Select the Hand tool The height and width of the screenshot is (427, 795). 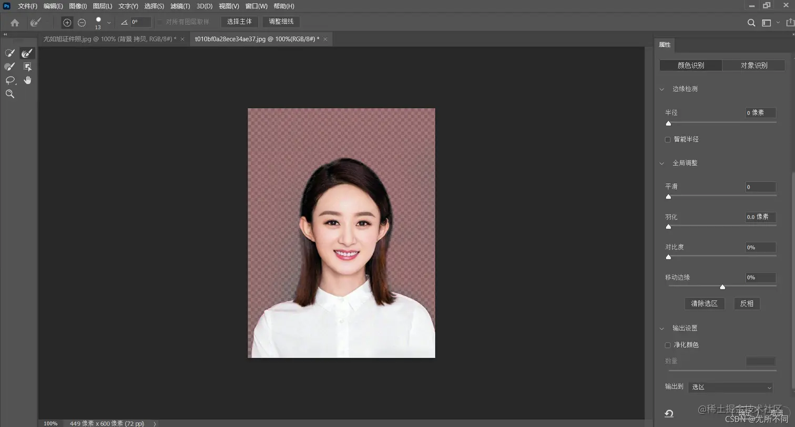[27, 80]
